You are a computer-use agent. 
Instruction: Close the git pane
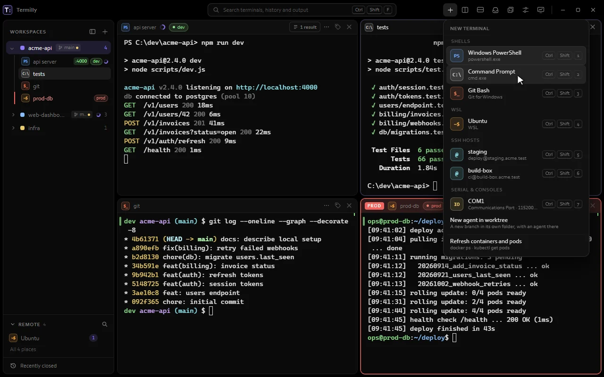click(x=349, y=205)
